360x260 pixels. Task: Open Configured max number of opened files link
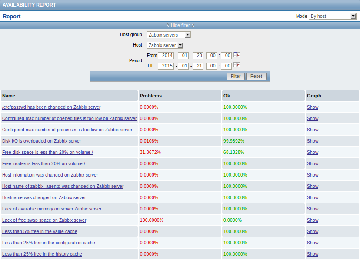[69, 118]
